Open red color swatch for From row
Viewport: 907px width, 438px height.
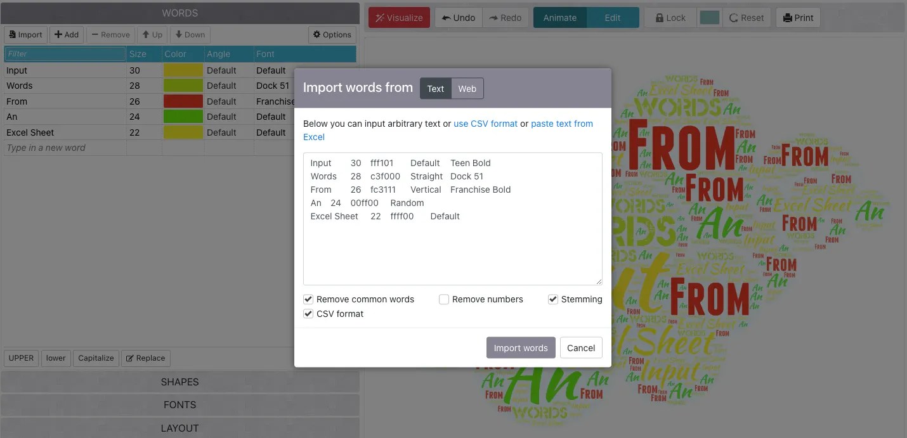[x=183, y=101]
